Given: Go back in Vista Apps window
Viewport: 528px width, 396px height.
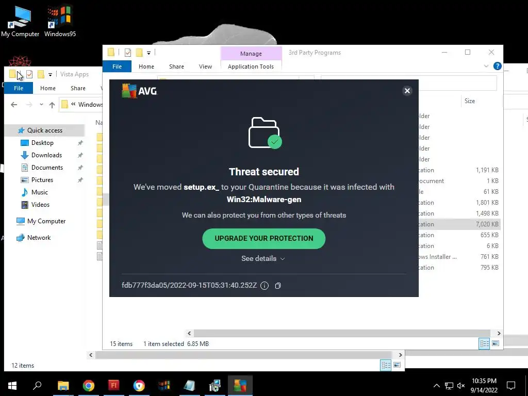Looking at the screenshot, I should pos(14,105).
